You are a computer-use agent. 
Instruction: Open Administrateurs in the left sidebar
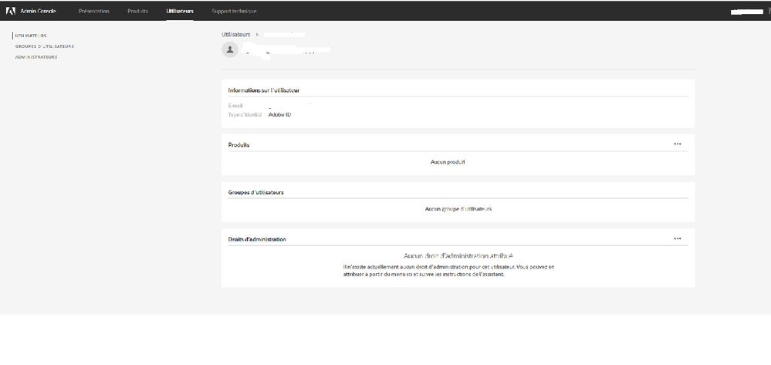[x=36, y=57]
